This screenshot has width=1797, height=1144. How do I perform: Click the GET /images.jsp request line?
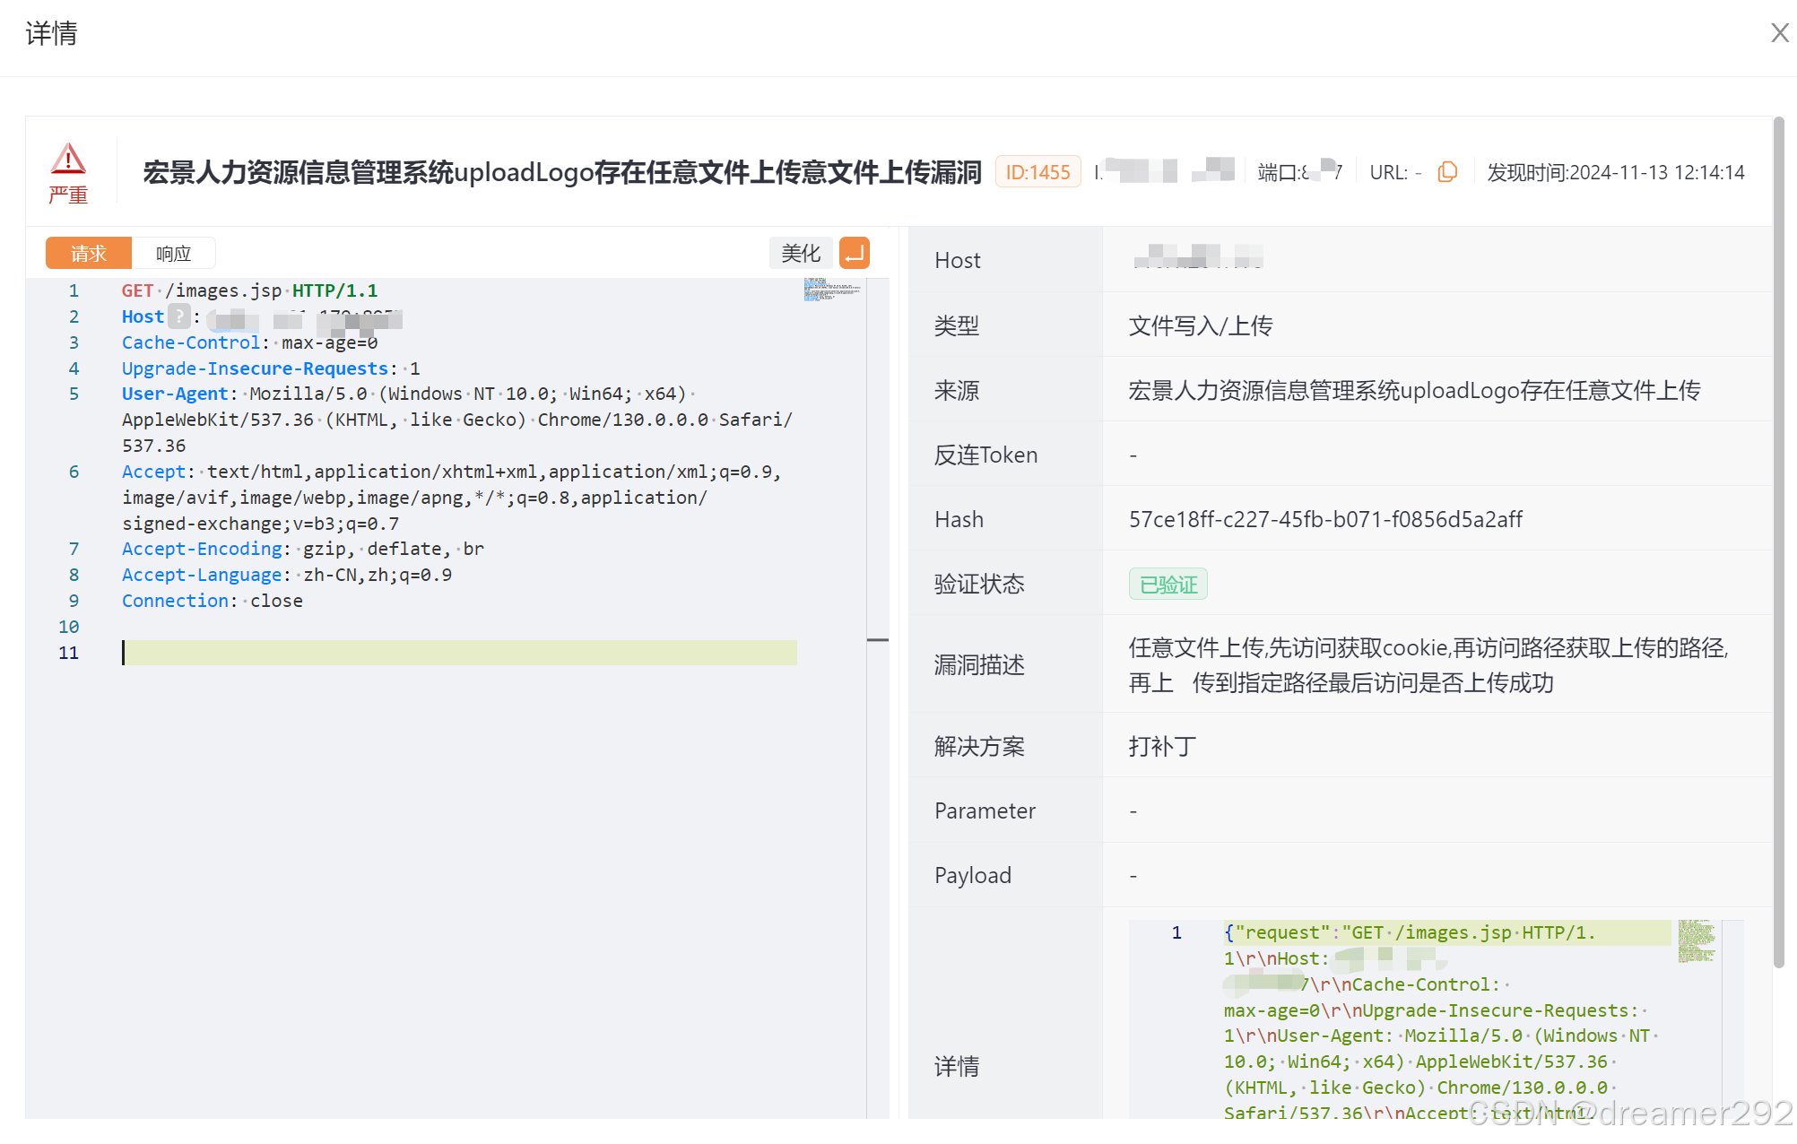(x=249, y=290)
